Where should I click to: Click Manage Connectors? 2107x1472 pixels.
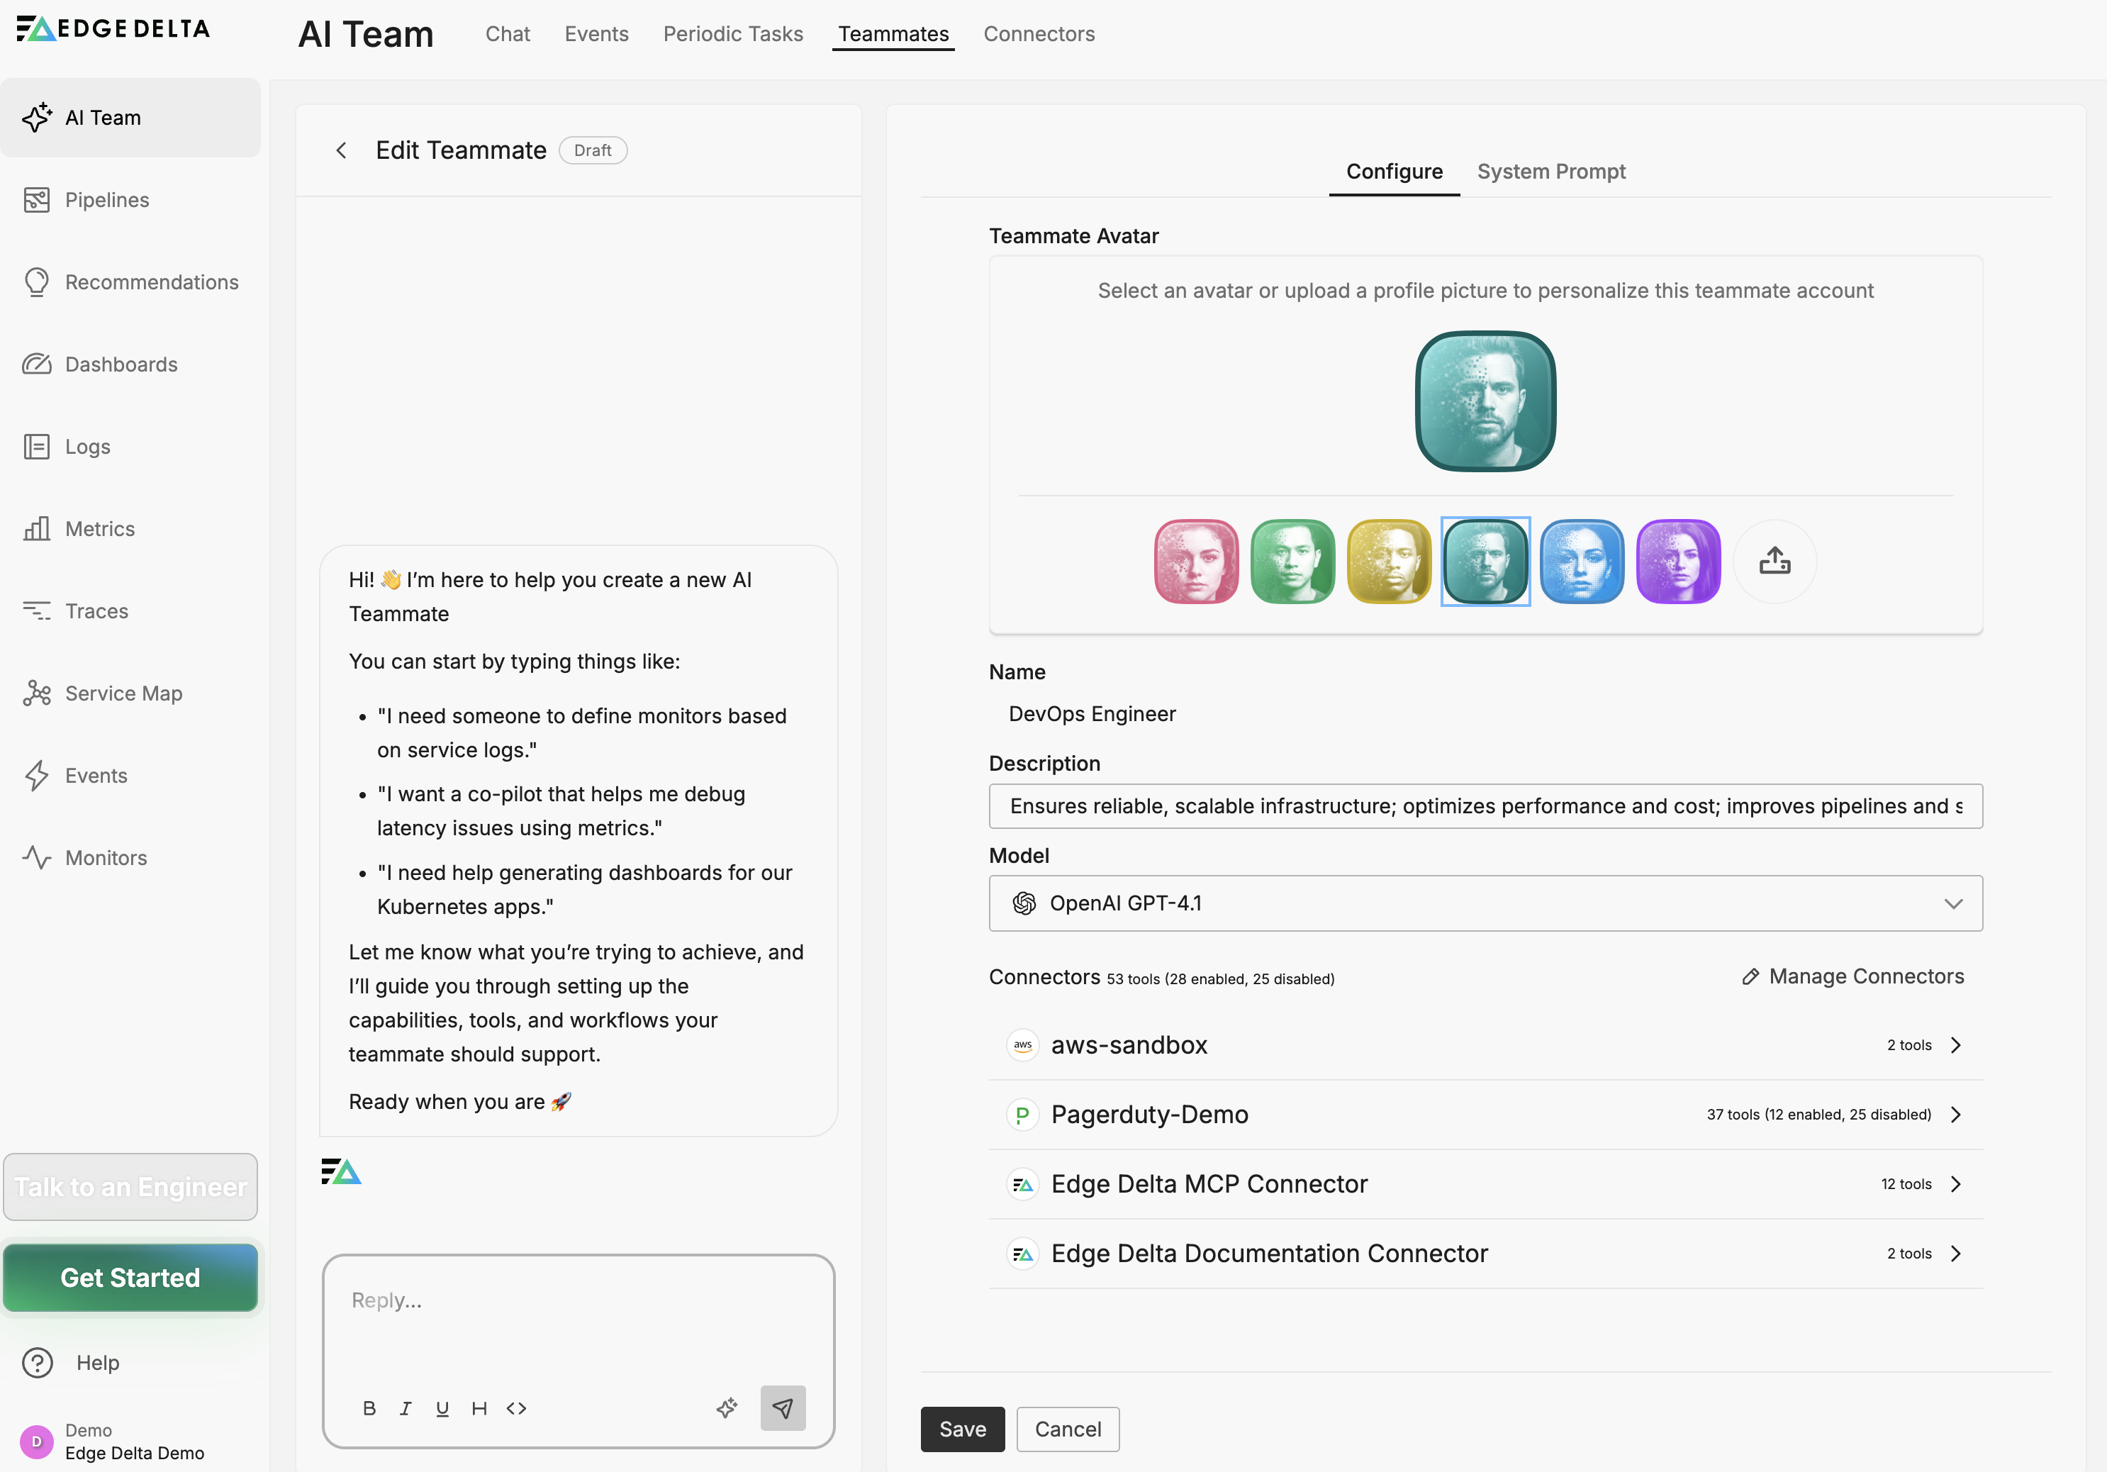1852,976
